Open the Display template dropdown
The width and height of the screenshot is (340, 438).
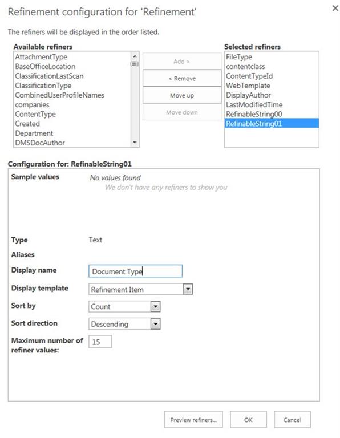click(140, 289)
